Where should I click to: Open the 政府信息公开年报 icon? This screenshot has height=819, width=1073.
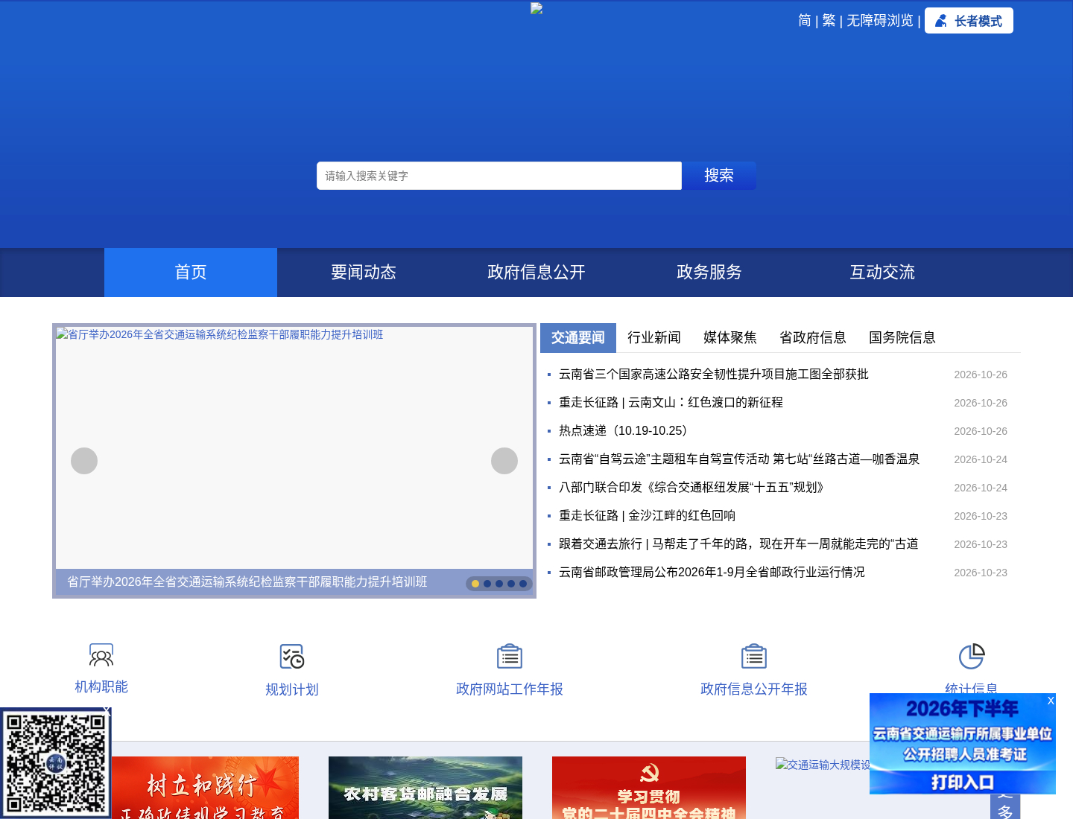coord(754,657)
